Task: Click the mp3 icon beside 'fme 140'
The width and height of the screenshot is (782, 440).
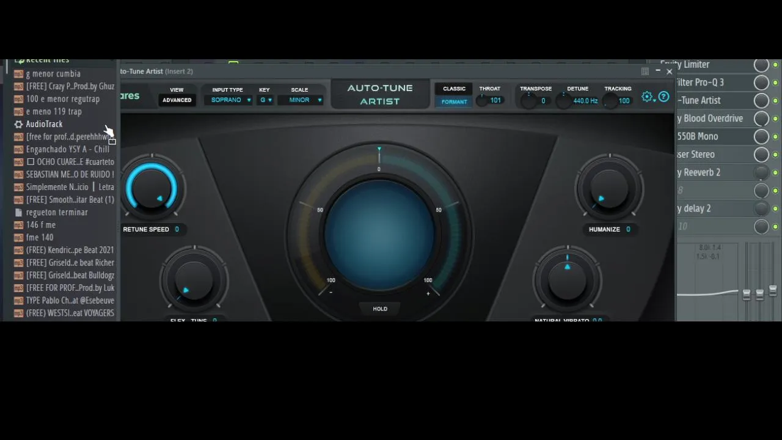Action: click(x=18, y=238)
